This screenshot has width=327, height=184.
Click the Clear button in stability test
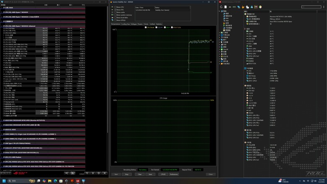140,174
